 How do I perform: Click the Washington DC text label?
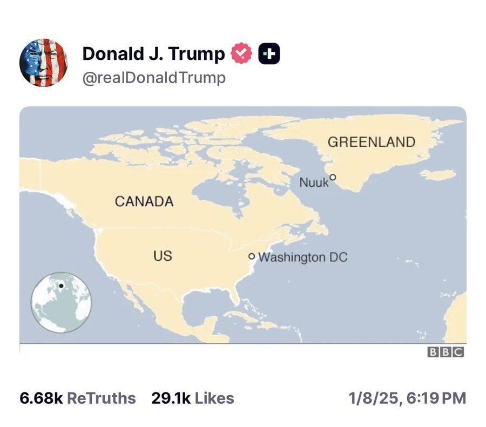click(303, 257)
